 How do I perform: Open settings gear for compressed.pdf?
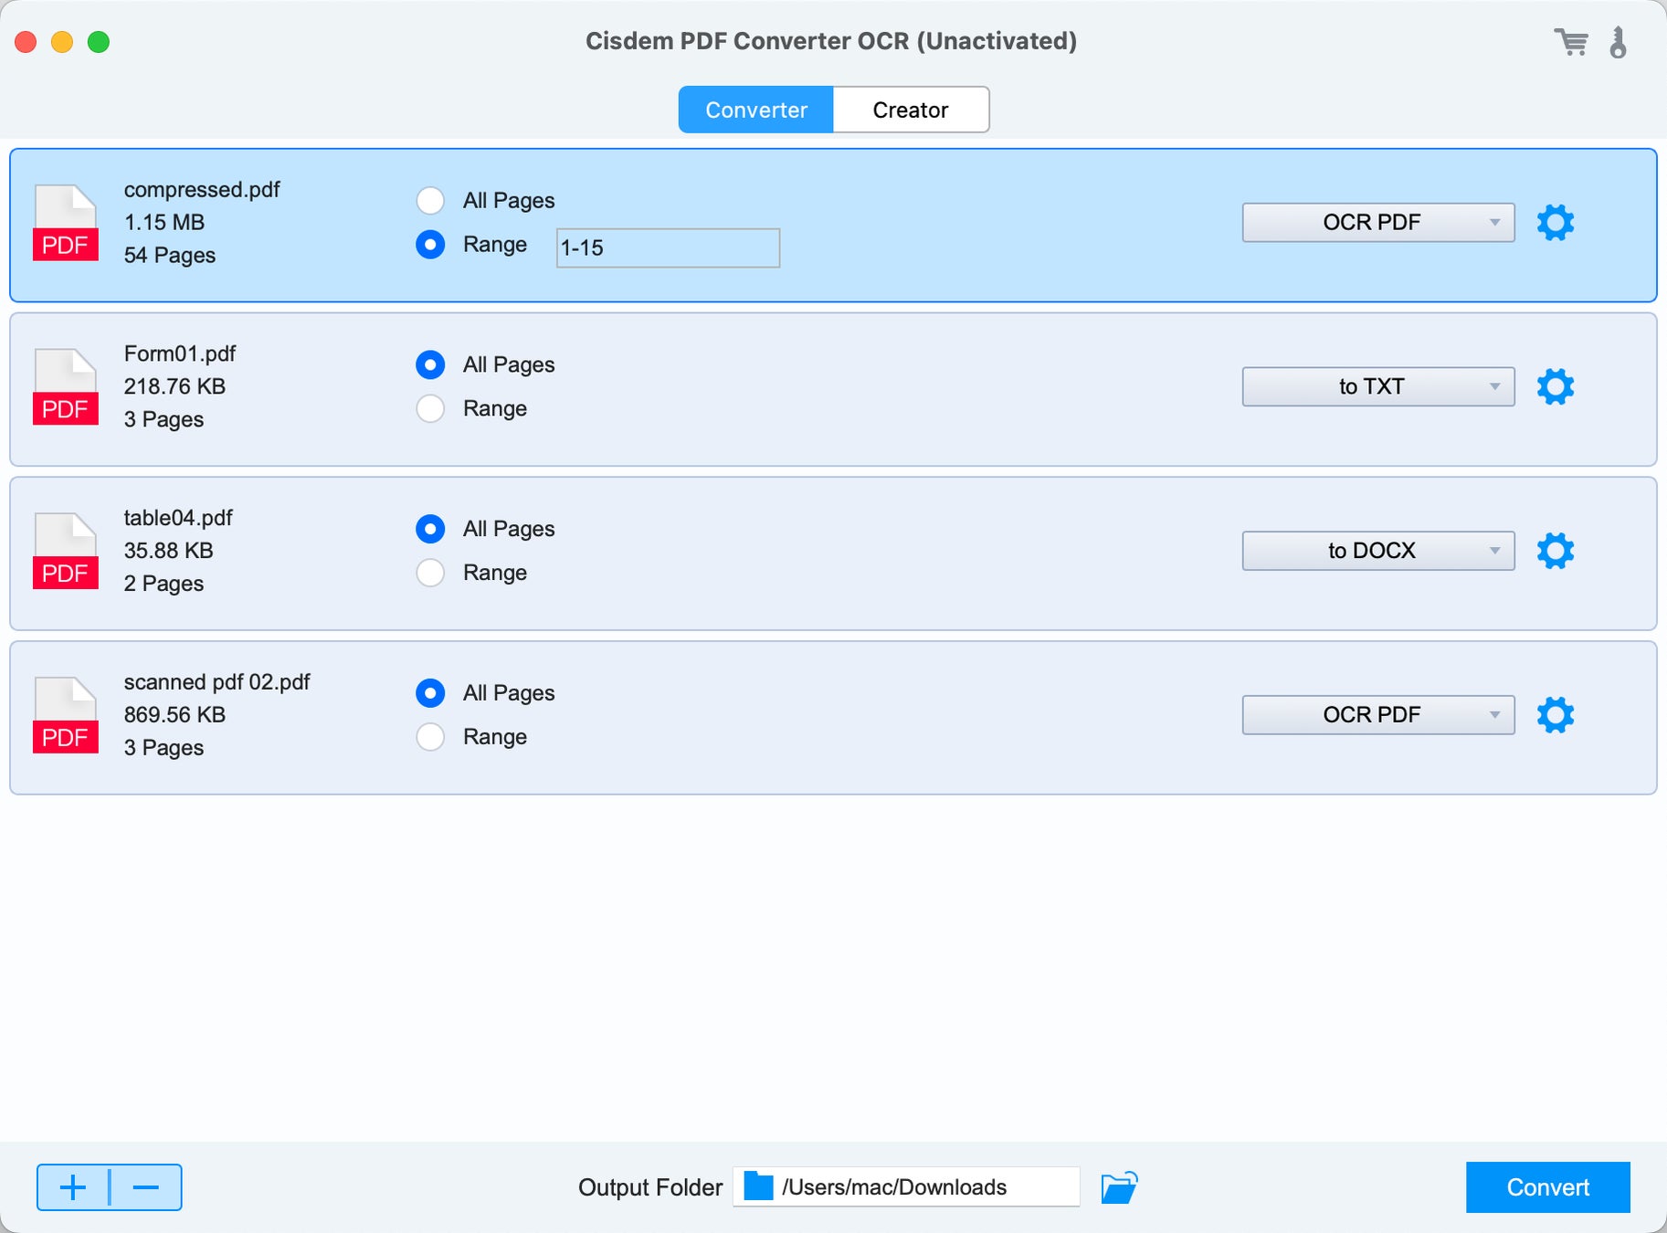1556,223
